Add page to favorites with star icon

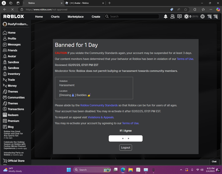point(186,9)
